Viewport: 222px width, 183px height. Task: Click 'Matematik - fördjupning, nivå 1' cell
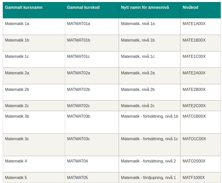[148, 178]
